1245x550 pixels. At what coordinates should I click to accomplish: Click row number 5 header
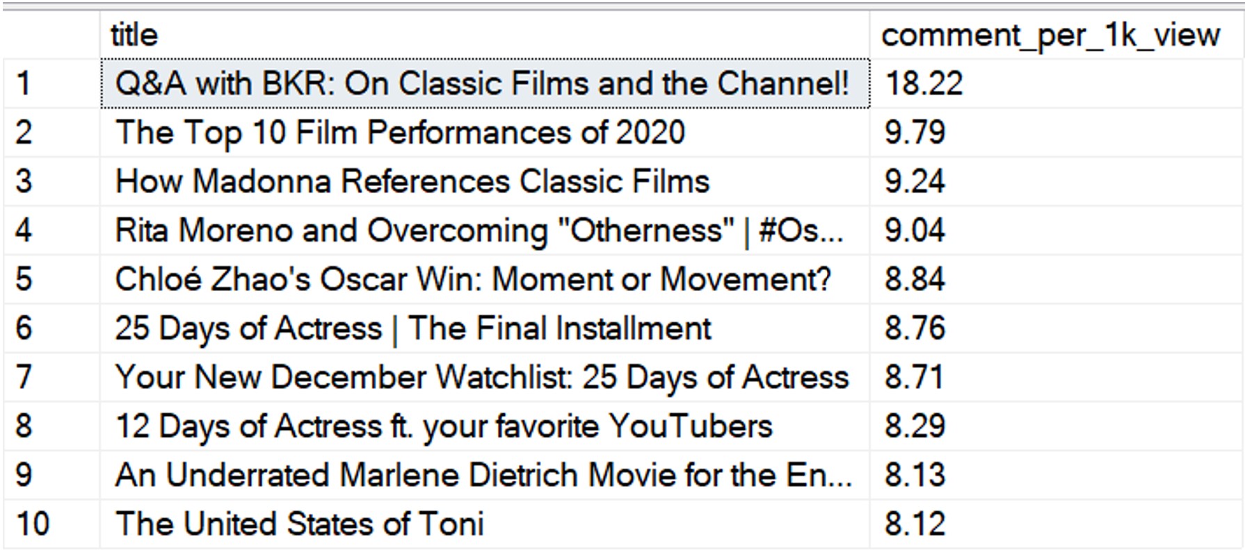51,279
